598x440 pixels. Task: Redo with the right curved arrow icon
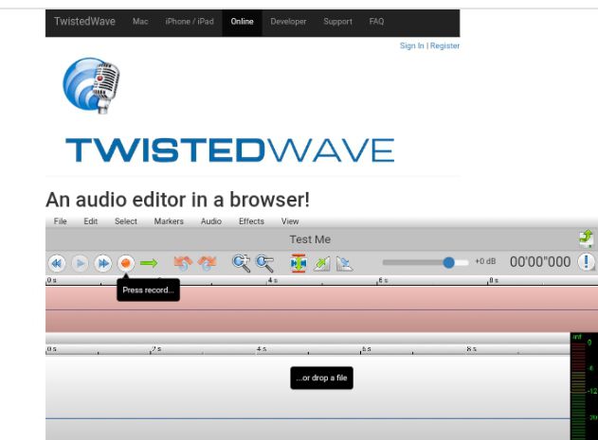[x=208, y=263]
